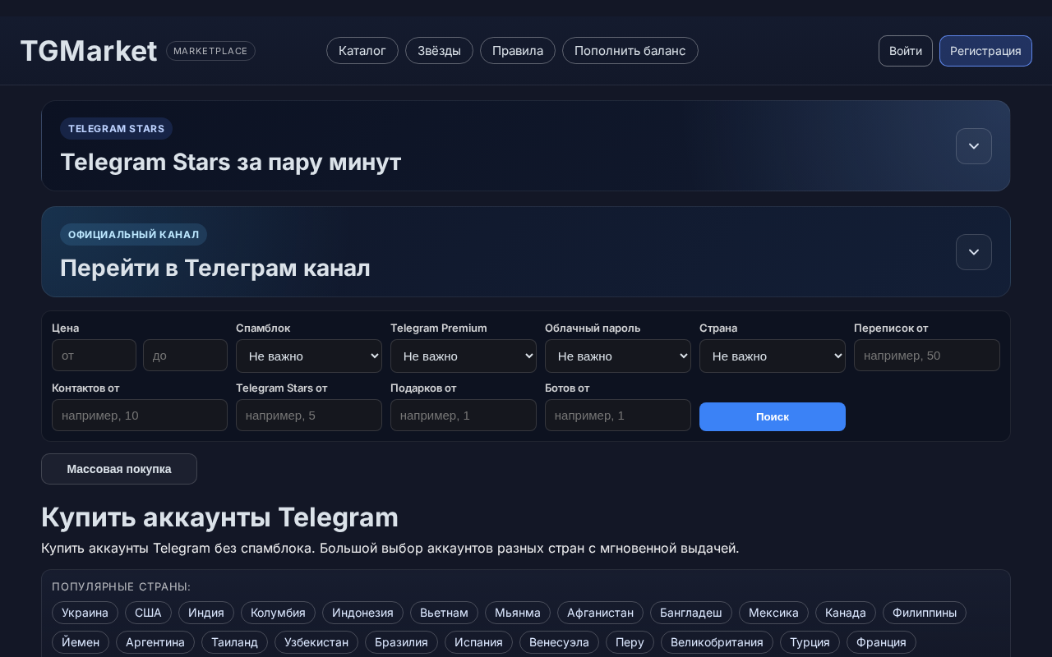The width and height of the screenshot is (1052, 657).
Task: Select the Таиланд country chip
Action: point(234,642)
